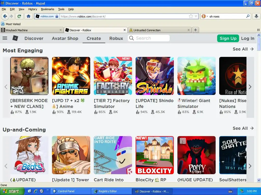The image size is (261, 195).
Task: Switch to Registry Editor in the taskbar
Action: [112, 191]
